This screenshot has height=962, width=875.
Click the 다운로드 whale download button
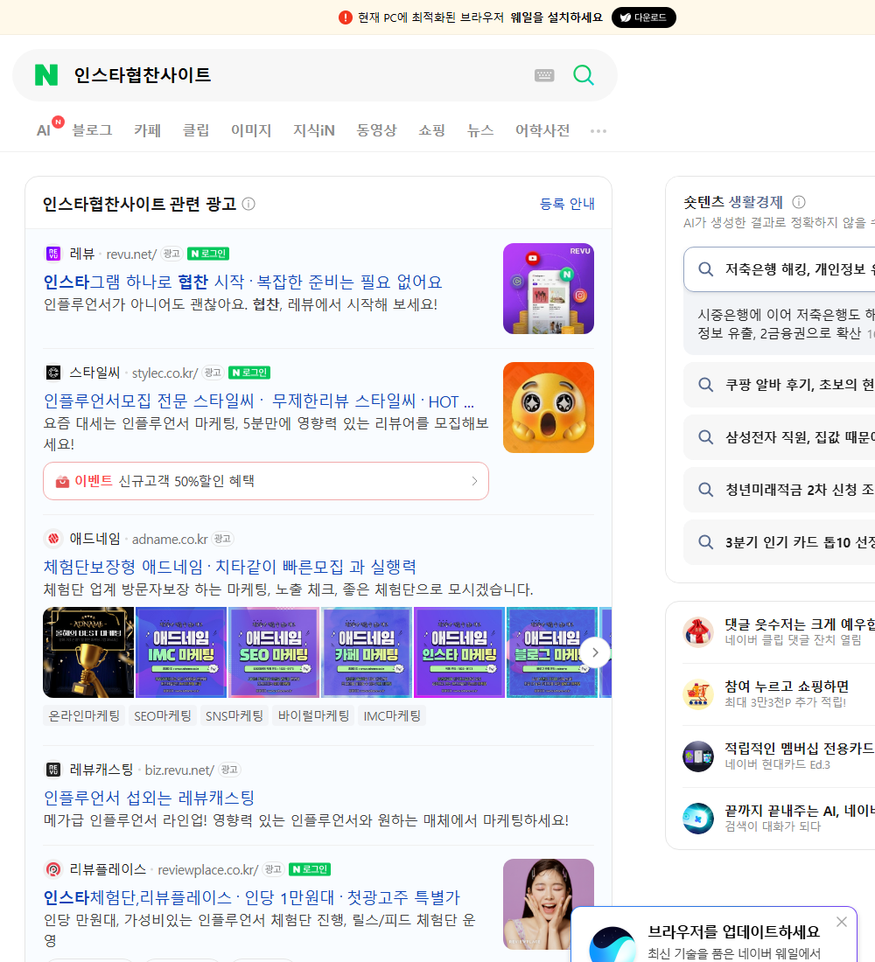pyautogui.click(x=643, y=17)
